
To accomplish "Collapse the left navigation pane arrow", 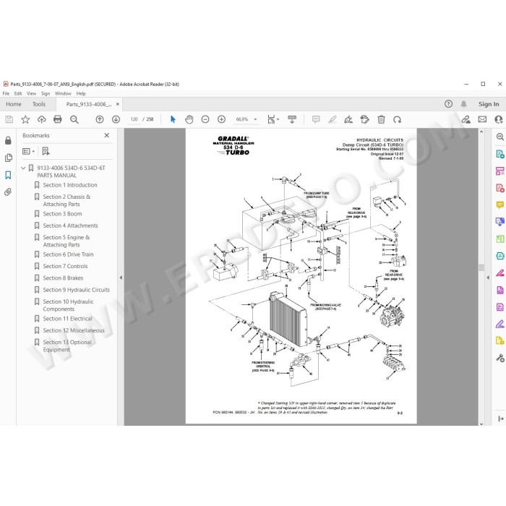I will click(121, 277).
